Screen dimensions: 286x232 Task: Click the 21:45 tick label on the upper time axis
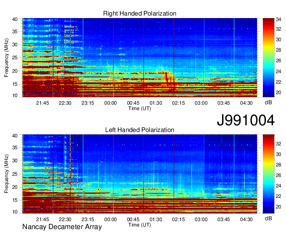tap(42, 103)
